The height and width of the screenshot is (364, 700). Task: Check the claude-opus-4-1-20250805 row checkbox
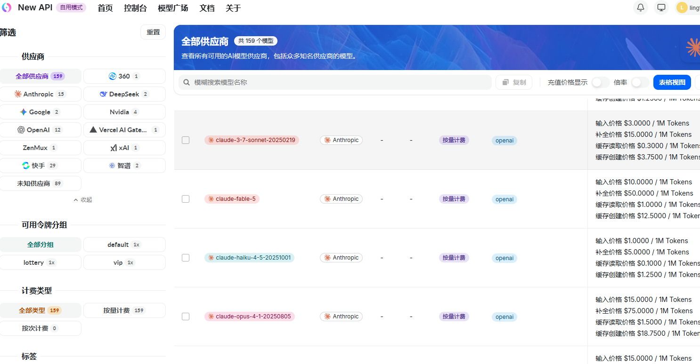(x=186, y=317)
